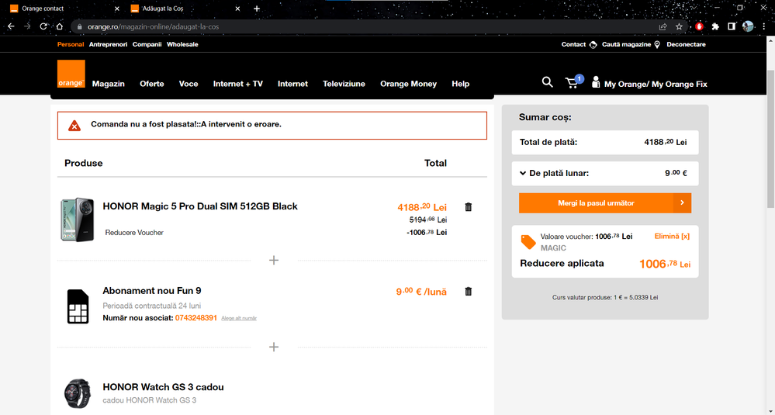Screen dimensions: 775x415
Task: Open Internet + TV menu item
Action: click(237, 84)
